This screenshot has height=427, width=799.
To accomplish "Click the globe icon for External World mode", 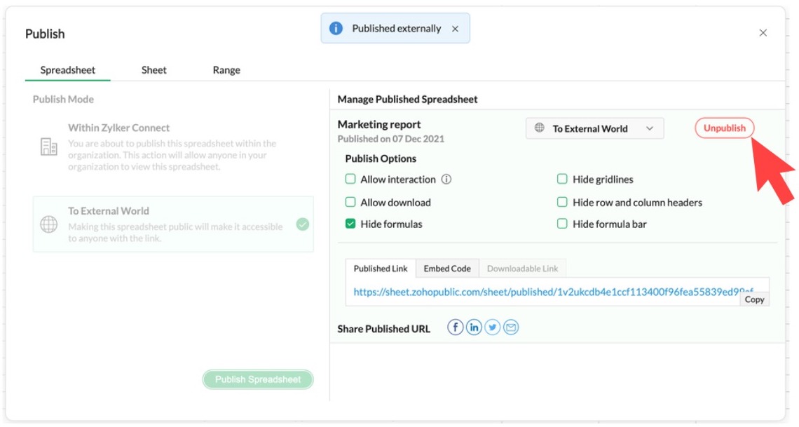I will coord(48,224).
